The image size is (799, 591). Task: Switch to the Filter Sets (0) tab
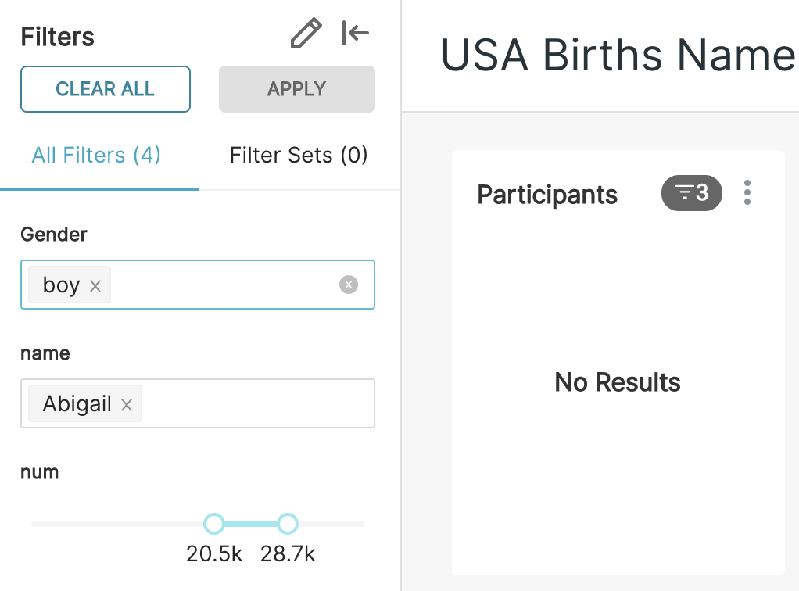(x=298, y=155)
